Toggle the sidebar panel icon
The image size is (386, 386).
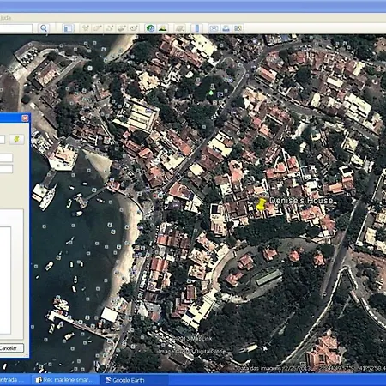(x=68, y=28)
